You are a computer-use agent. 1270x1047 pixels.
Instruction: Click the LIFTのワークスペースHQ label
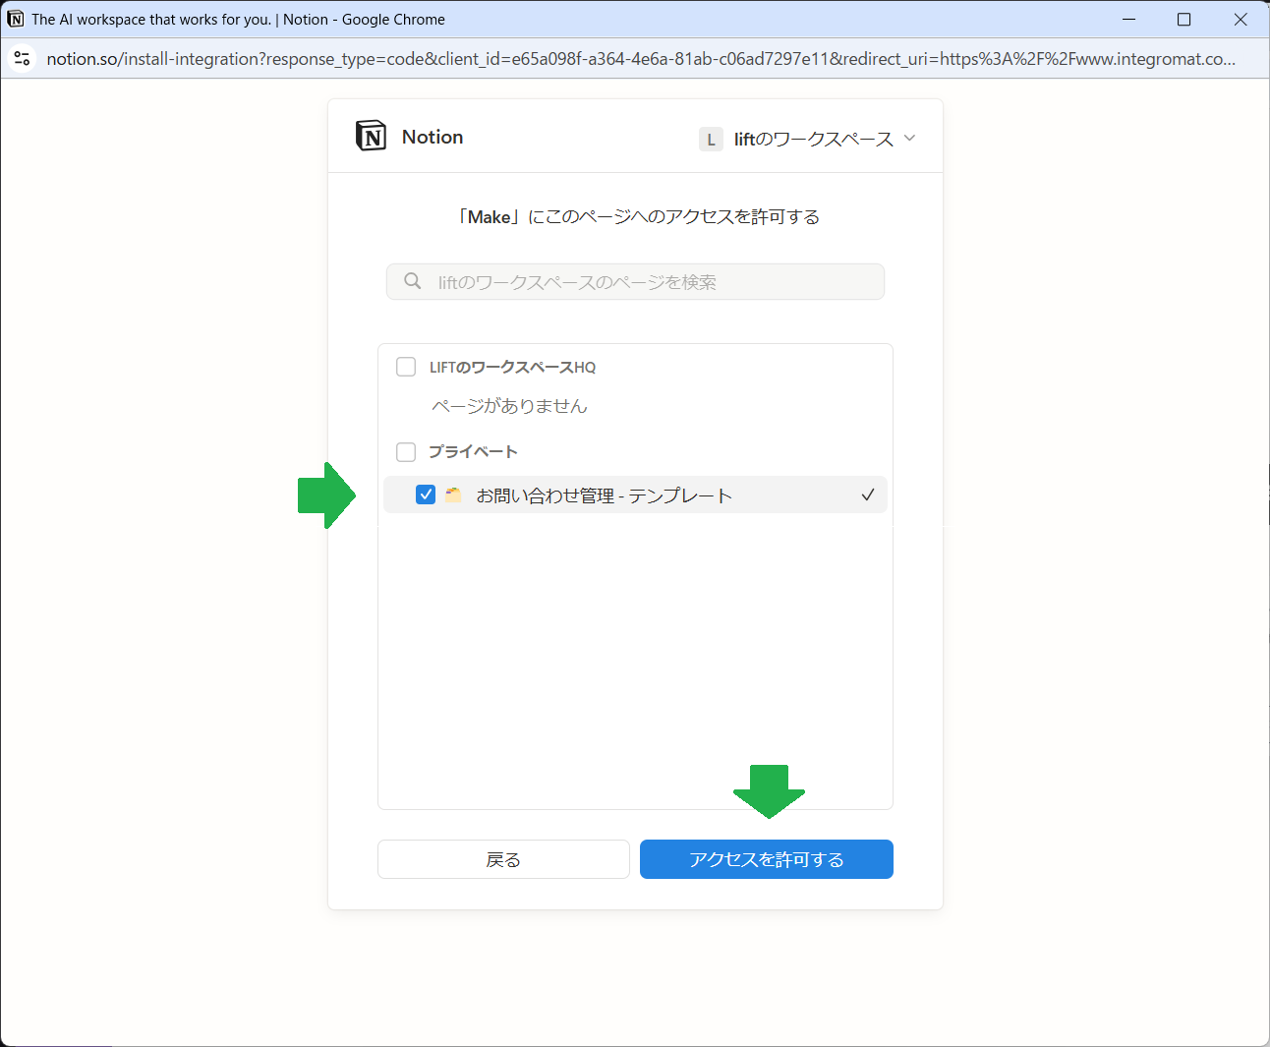512,368
